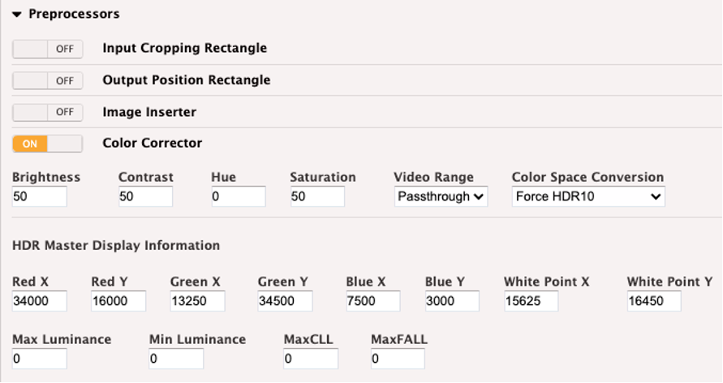Click the Green Y value box
Viewport: 723px width, 383px height.
click(285, 301)
